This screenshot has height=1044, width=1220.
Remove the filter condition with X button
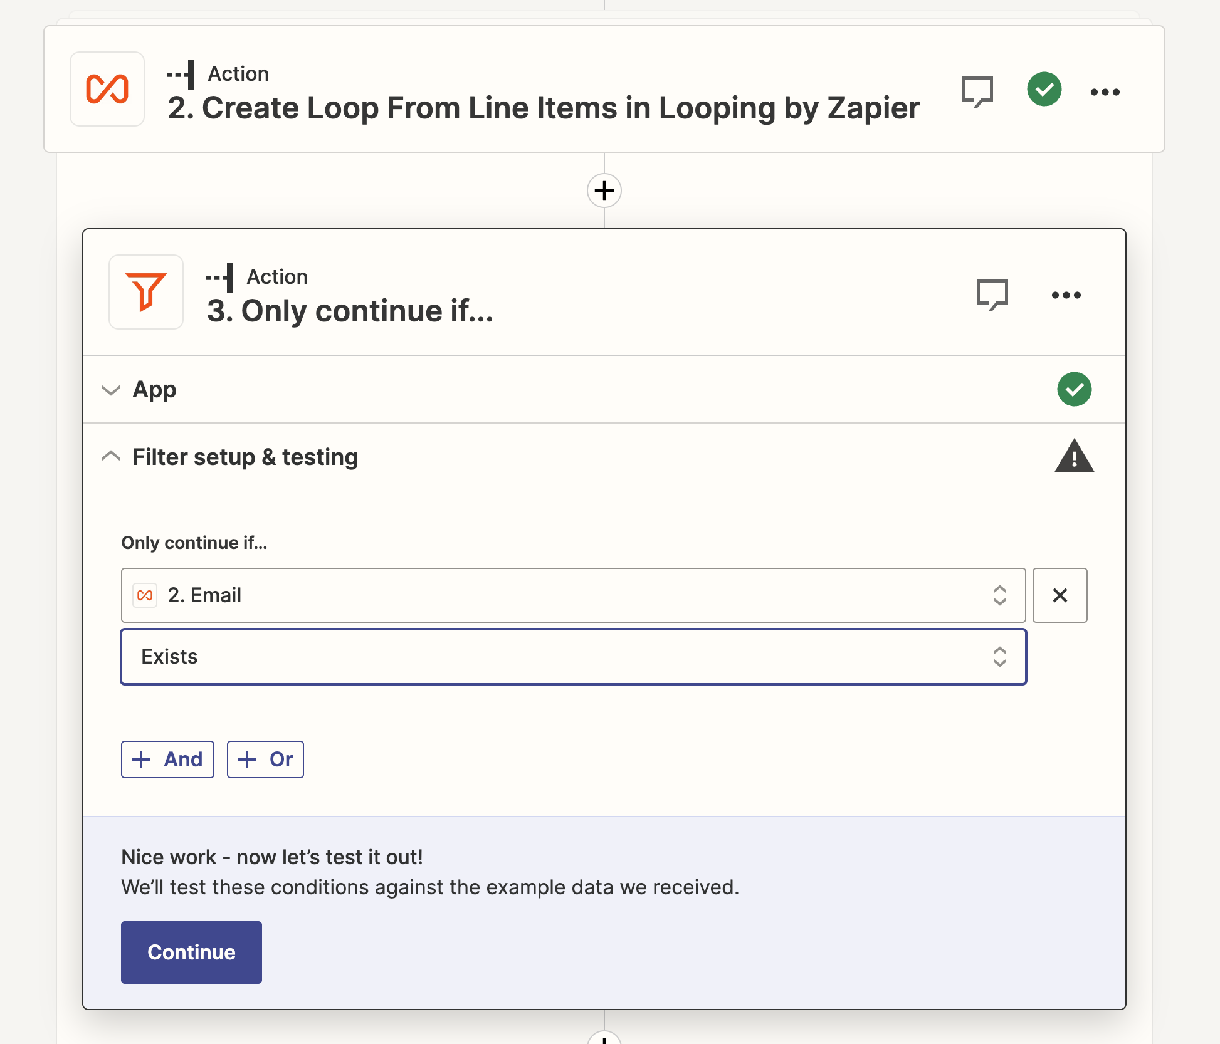(x=1060, y=595)
